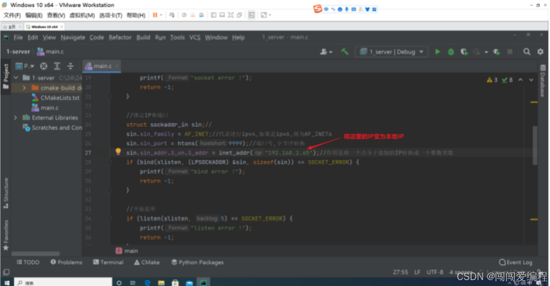Screen dimensions: 550x286
Task: Click the LF line separator status entry
Action: point(417,272)
